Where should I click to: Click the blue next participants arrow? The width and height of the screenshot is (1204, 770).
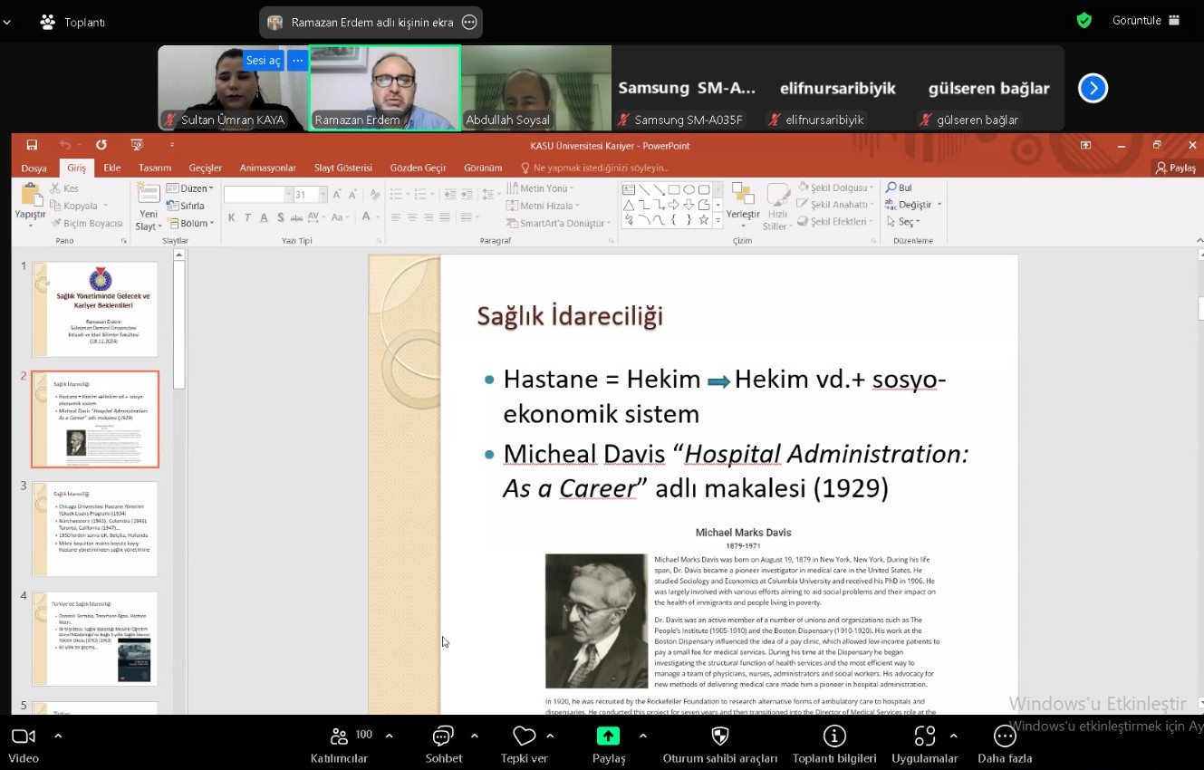[x=1093, y=88]
